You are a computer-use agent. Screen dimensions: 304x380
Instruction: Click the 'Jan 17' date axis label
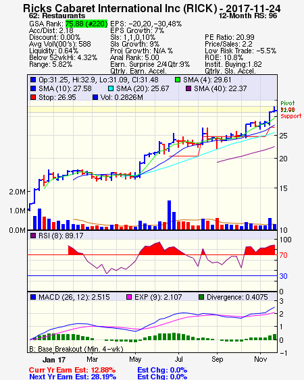coord(54,360)
